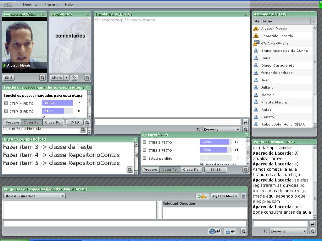Assign question using the arrow-key icon
This screenshot has height=241, width=322.
pyautogui.click(x=202, y=196)
